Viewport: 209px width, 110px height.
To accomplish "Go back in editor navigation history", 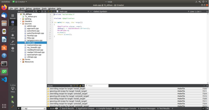I will (48, 11).
